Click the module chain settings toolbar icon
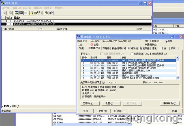184x126 pixels. tap(47, 13)
